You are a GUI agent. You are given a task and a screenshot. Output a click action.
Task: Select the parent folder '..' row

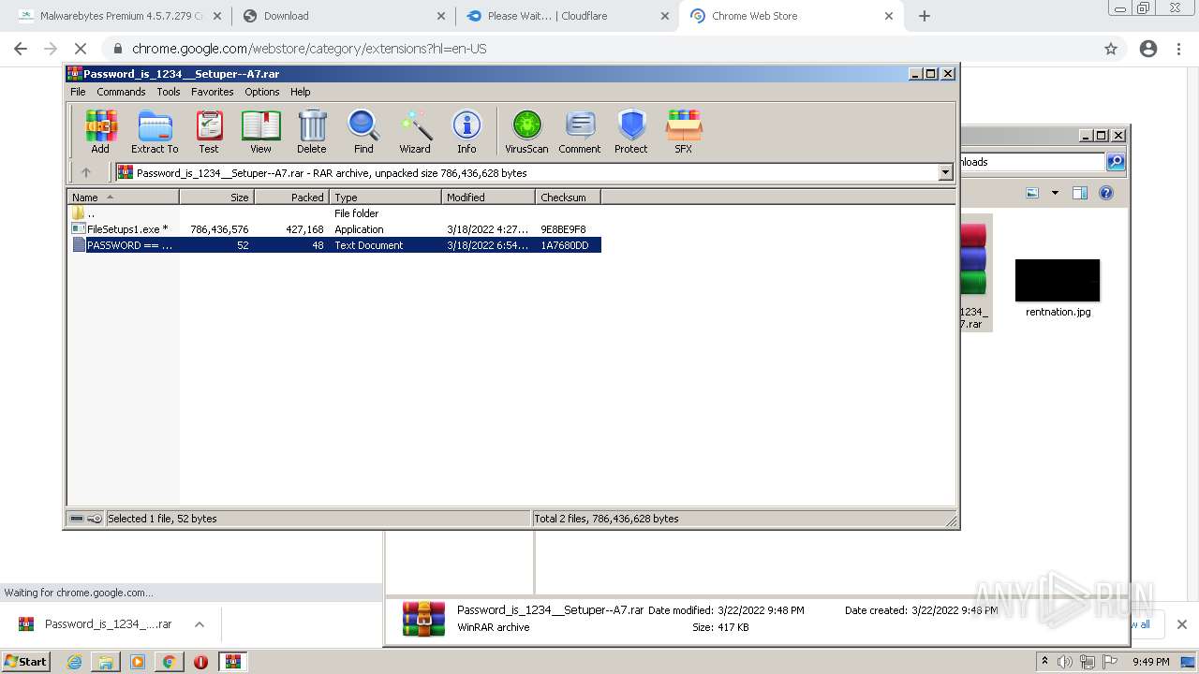(334, 213)
